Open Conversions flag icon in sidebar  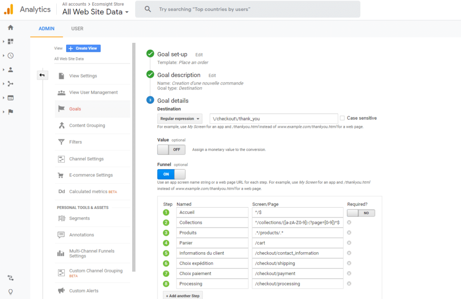(x=11, y=112)
